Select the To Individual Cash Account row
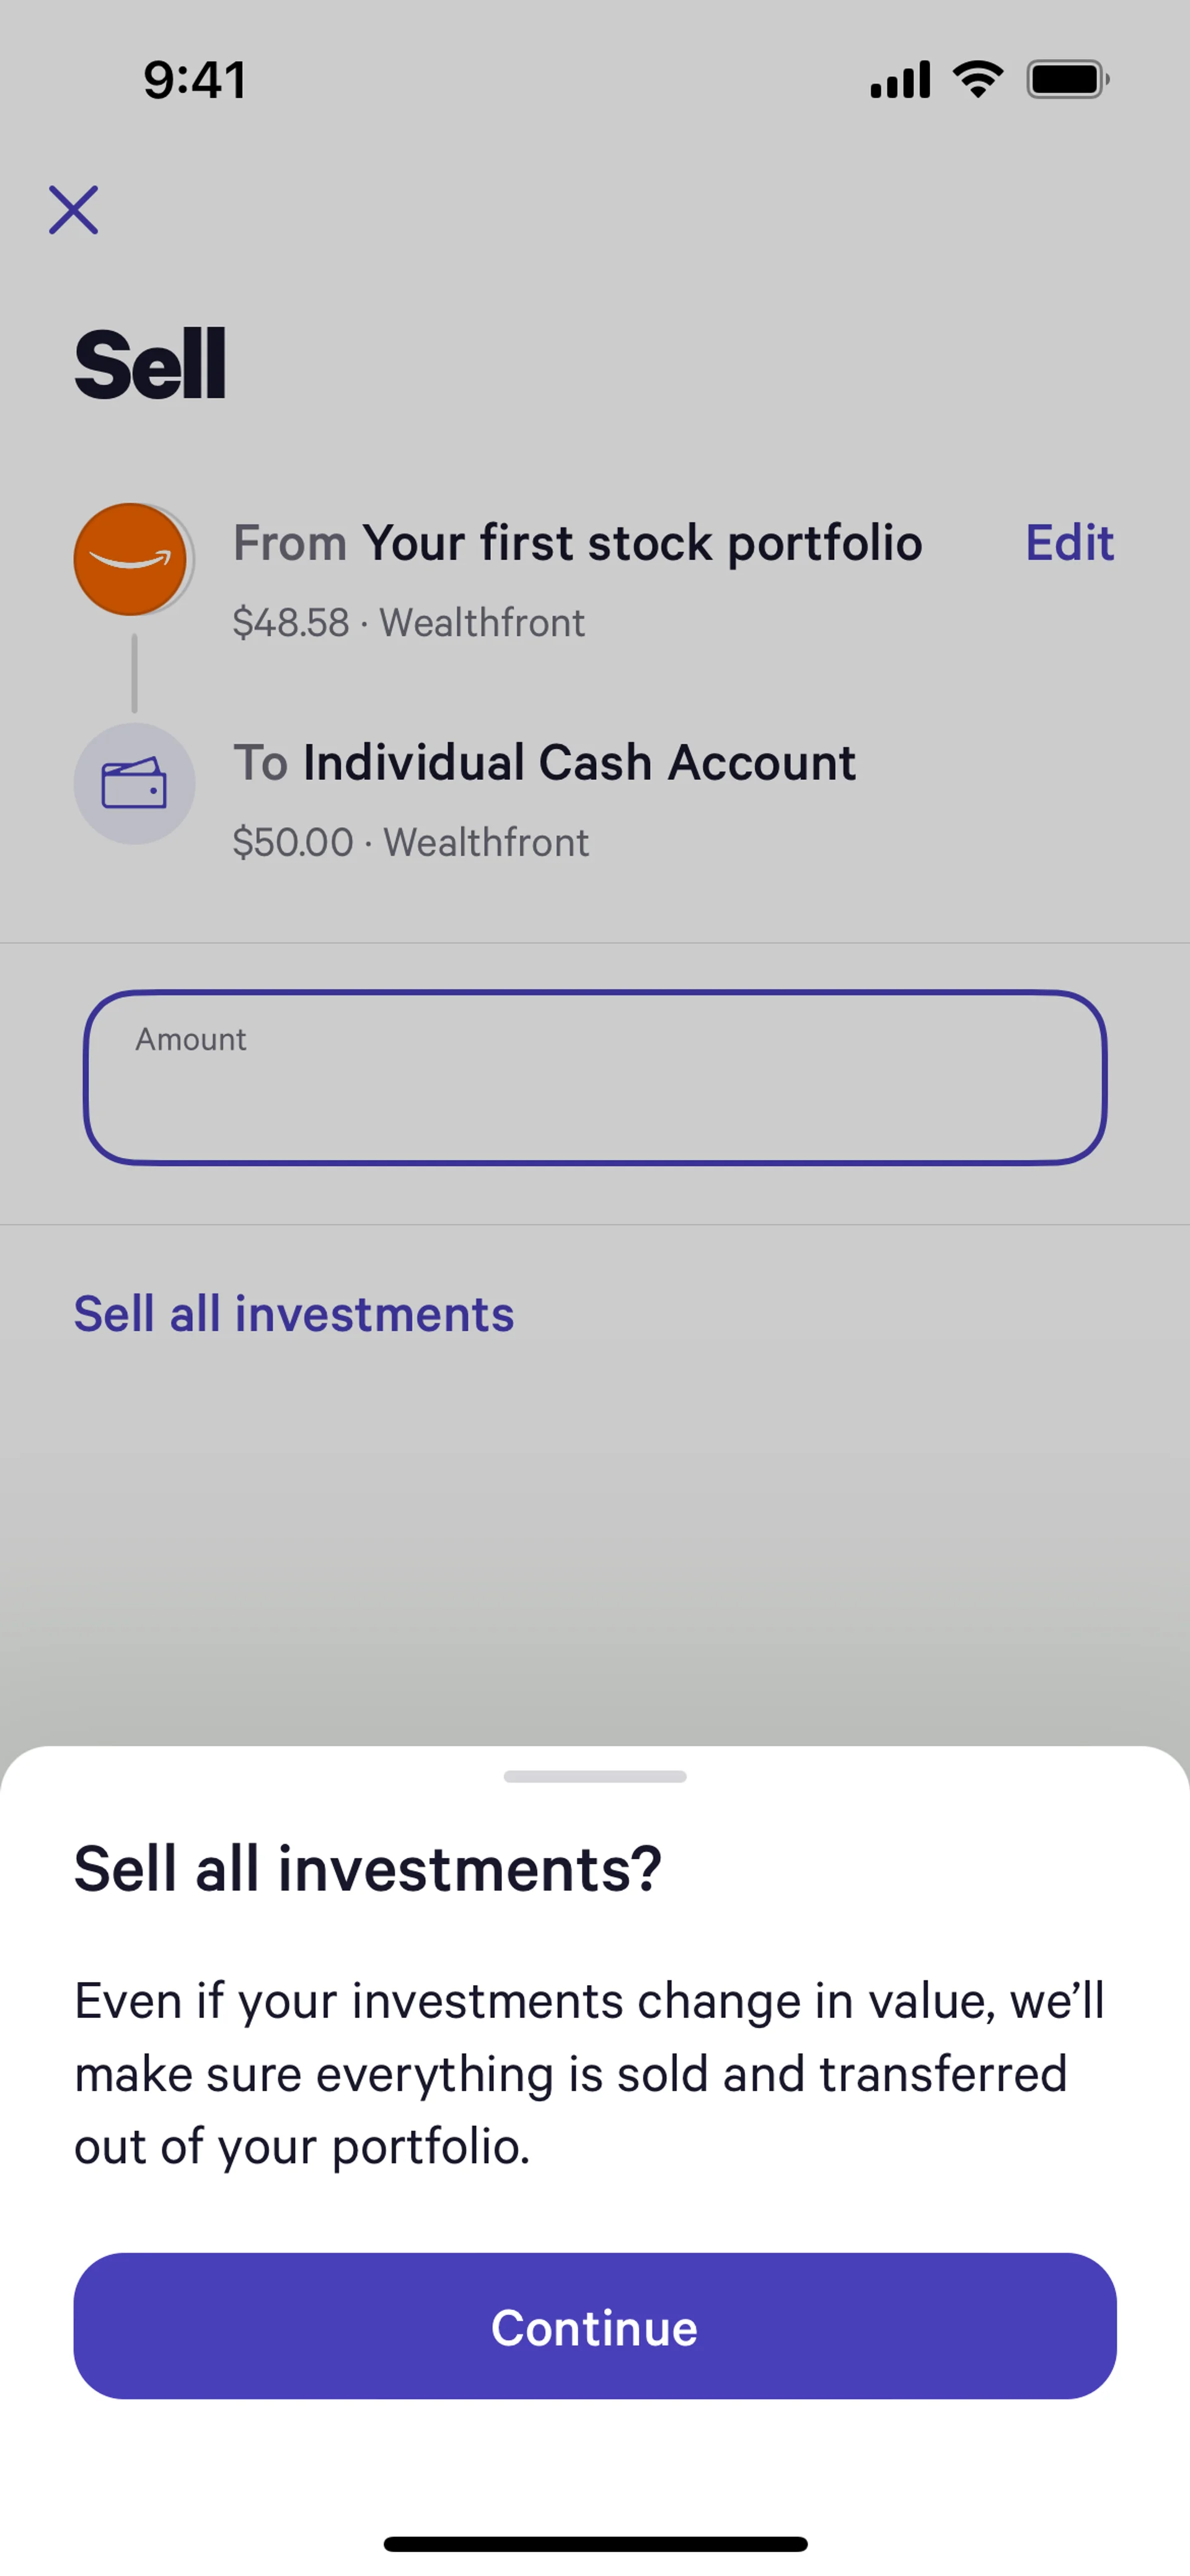The image size is (1190, 2576). coord(545,763)
